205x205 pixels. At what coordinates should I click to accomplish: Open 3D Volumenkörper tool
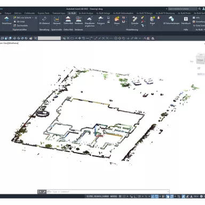[171, 20]
